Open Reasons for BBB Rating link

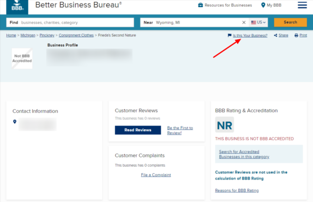point(237,190)
